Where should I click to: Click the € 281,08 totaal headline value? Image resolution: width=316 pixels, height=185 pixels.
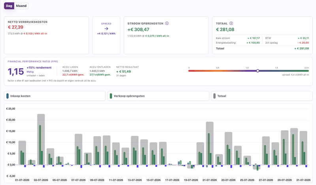[x=225, y=30]
